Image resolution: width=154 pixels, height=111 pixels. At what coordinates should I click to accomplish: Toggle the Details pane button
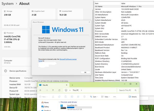tap(133, 97)
